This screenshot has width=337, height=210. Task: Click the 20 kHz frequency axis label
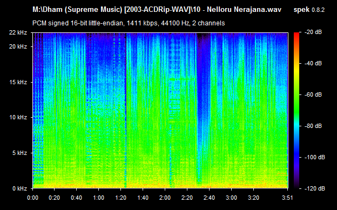(18, 46)
